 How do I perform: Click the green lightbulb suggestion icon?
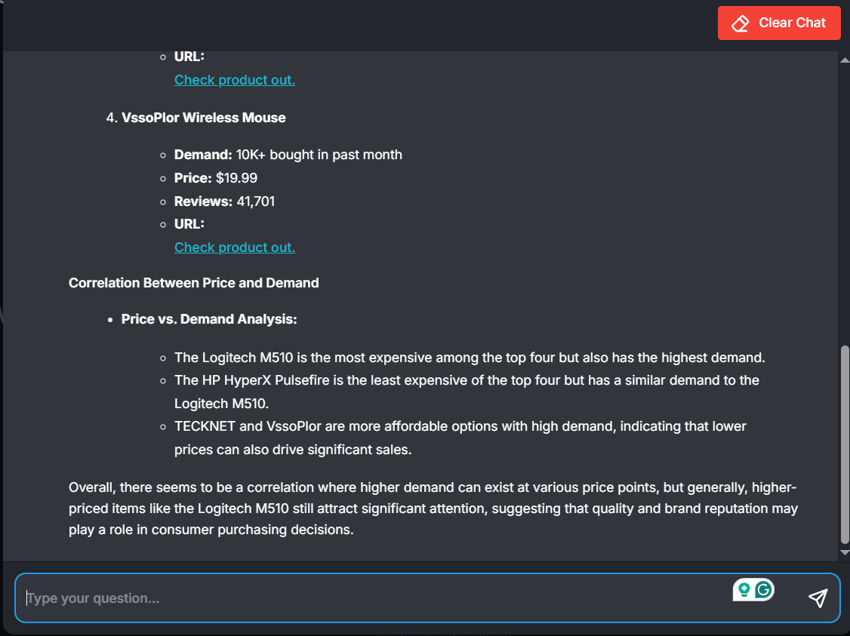pyautogui.click(x=744, y=589)
